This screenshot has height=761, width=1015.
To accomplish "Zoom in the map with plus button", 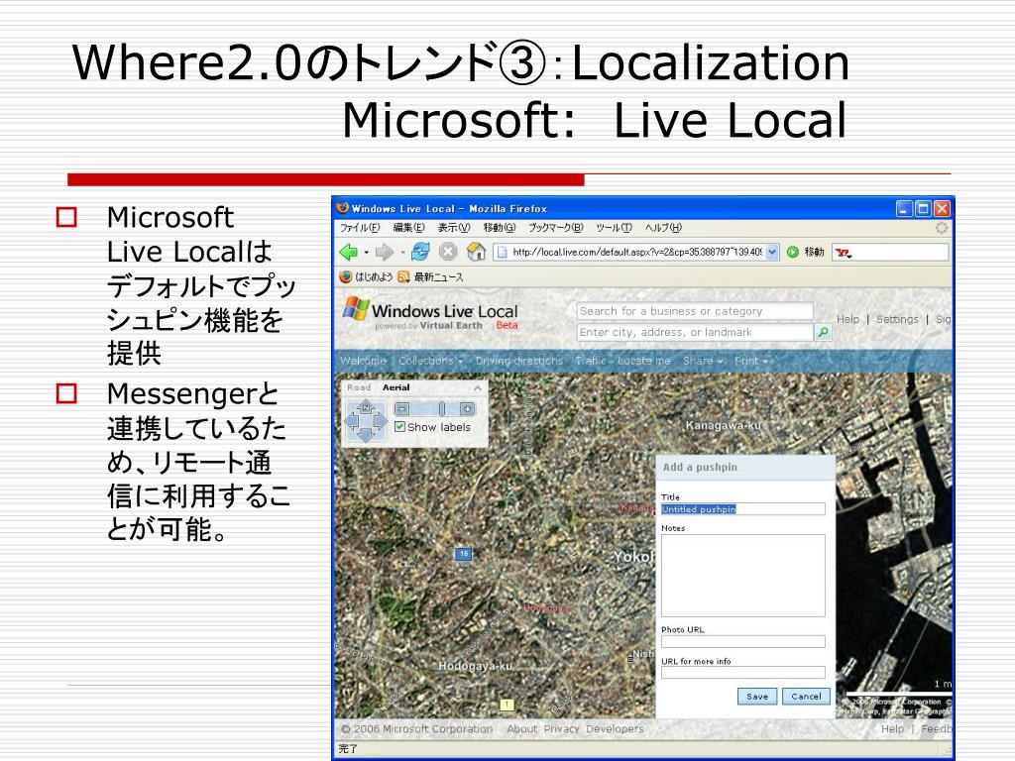I will pos(467,409).
